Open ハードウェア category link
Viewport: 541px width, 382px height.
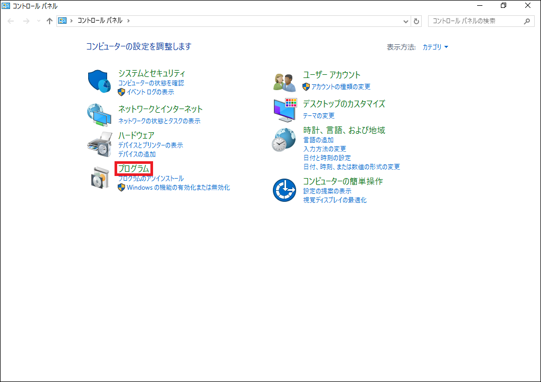[x=136, y=135]
